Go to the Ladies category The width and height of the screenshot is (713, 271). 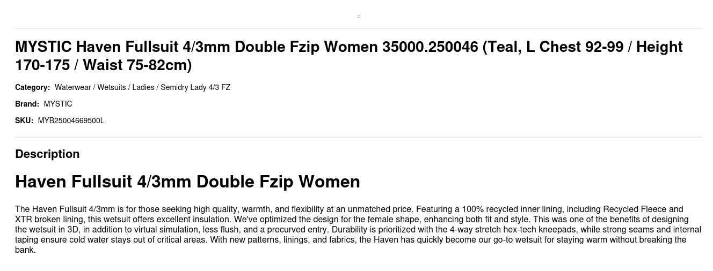click(143, 87)
